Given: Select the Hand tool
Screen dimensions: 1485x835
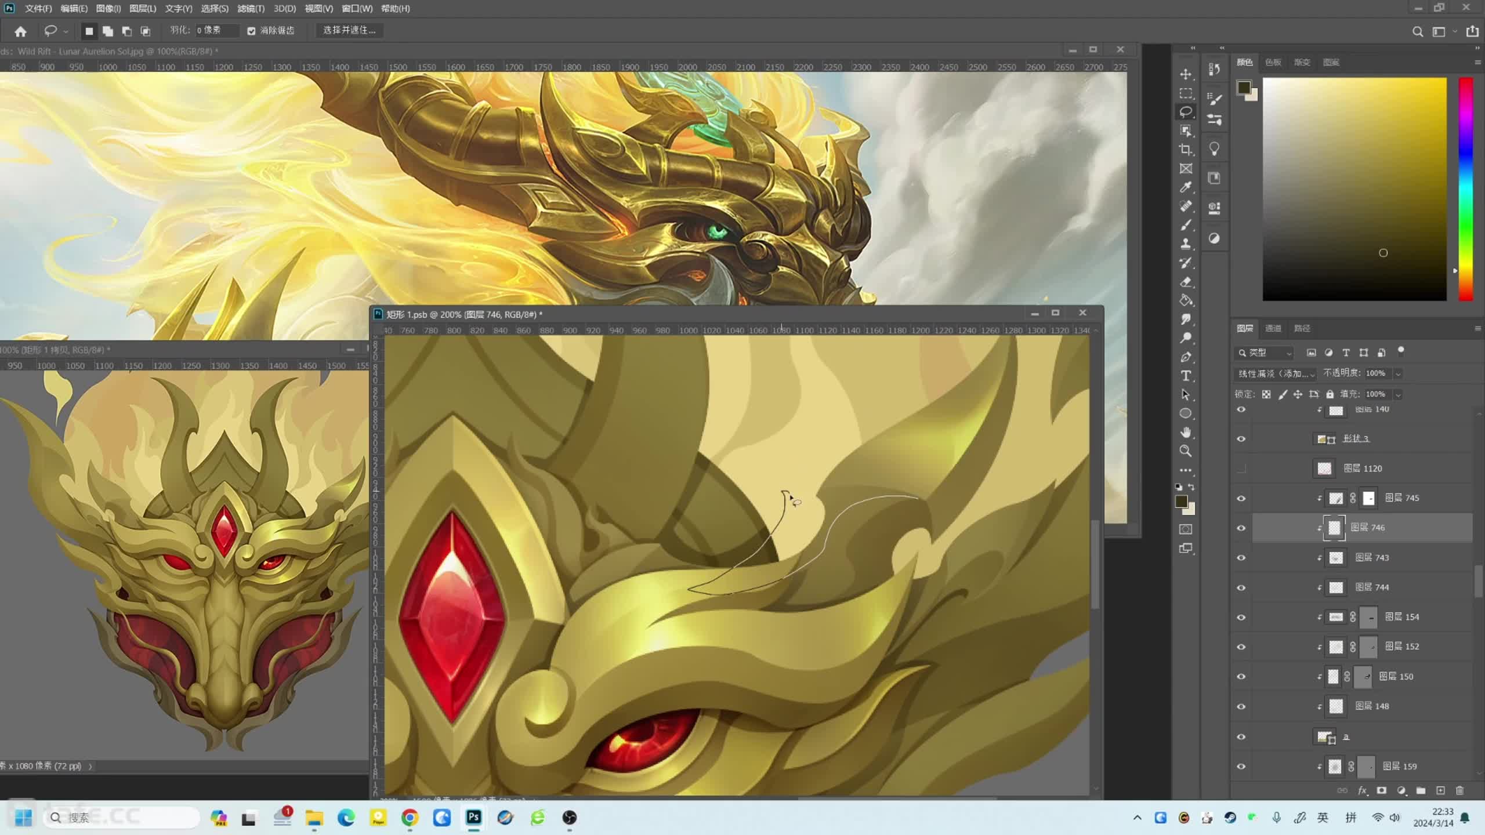Looking at the screenshot, I should tap(1186, 433).
